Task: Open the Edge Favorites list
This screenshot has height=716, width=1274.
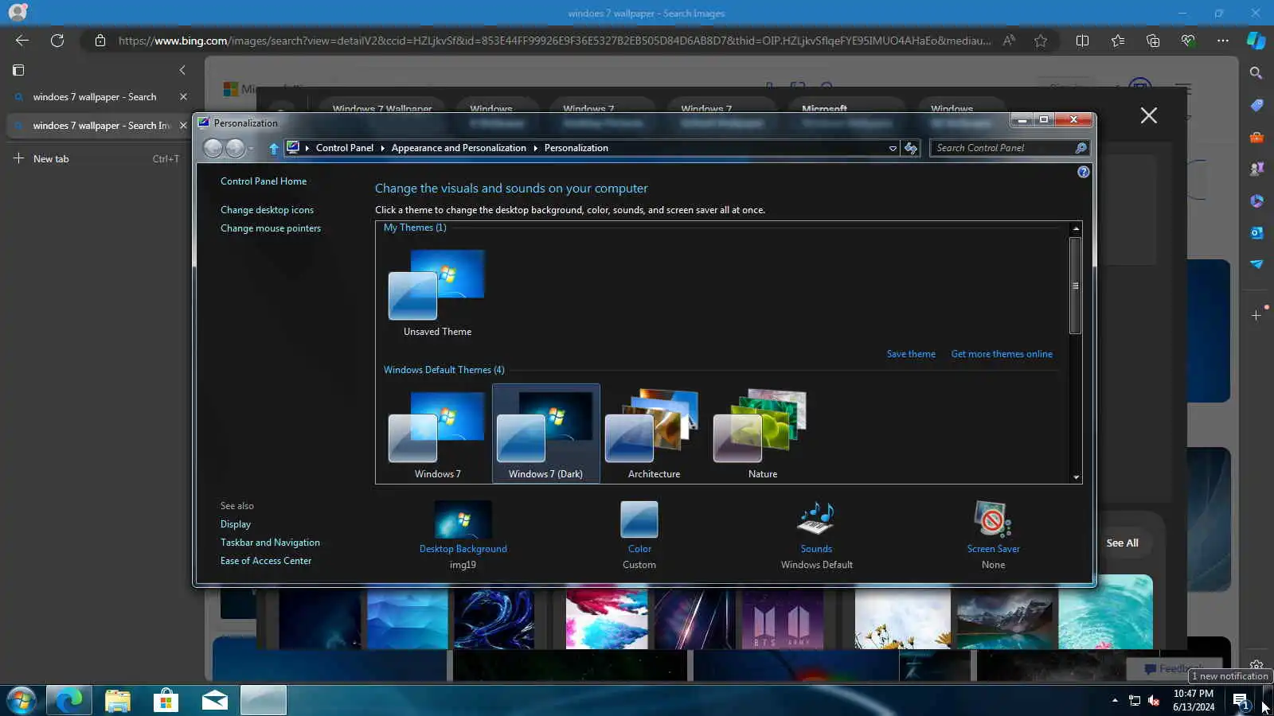Action: pos(1118,41)
